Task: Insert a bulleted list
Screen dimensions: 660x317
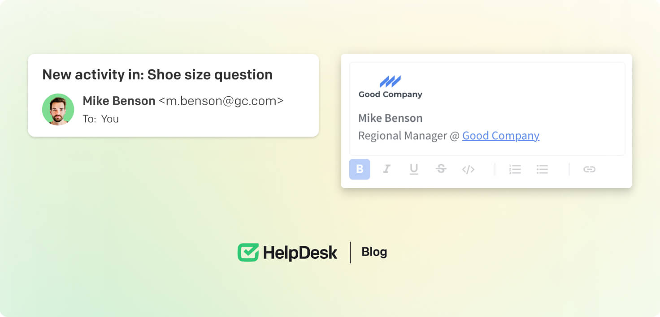Action: 543,169
